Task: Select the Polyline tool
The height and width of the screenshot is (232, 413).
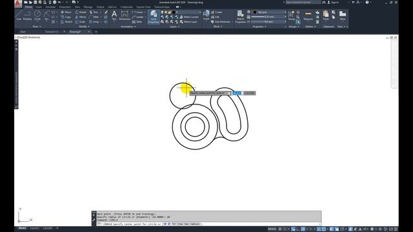Action: 27,15
